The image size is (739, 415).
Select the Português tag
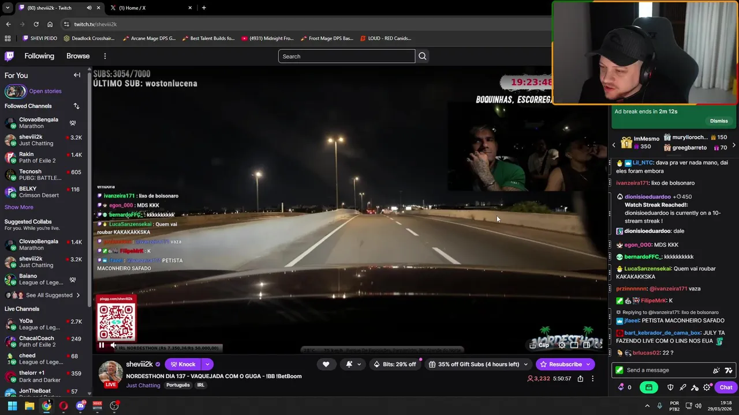click(x=178, y=385)
